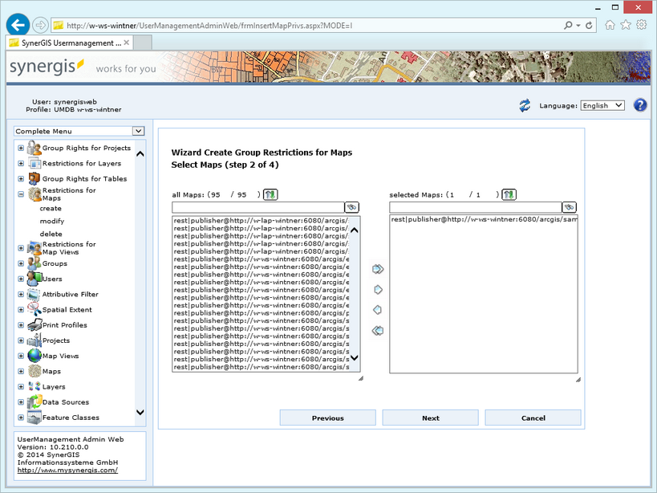Image resolution: width=657 pixels, height=493 pixels.
Task: Click the Spatial Extent globe icon
Action: click(33, 310)
